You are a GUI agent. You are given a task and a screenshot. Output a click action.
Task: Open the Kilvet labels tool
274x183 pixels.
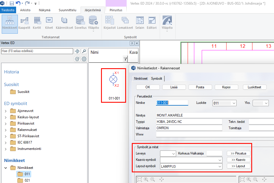(49, 22)
